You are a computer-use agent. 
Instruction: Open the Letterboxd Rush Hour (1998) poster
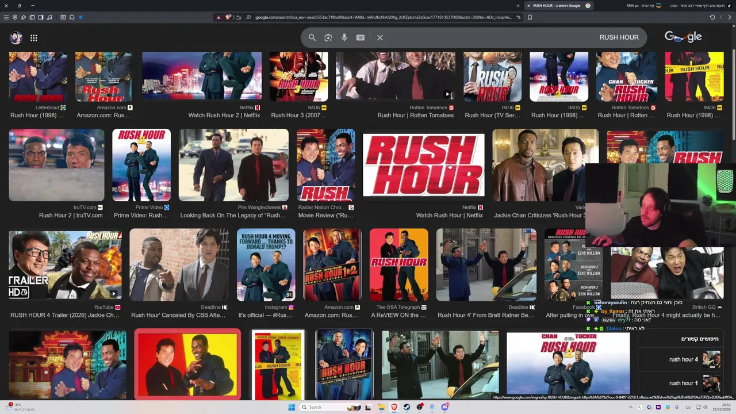point(38,77)
